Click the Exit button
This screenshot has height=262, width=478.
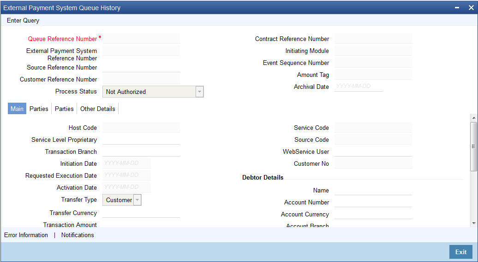pos(460,252)
